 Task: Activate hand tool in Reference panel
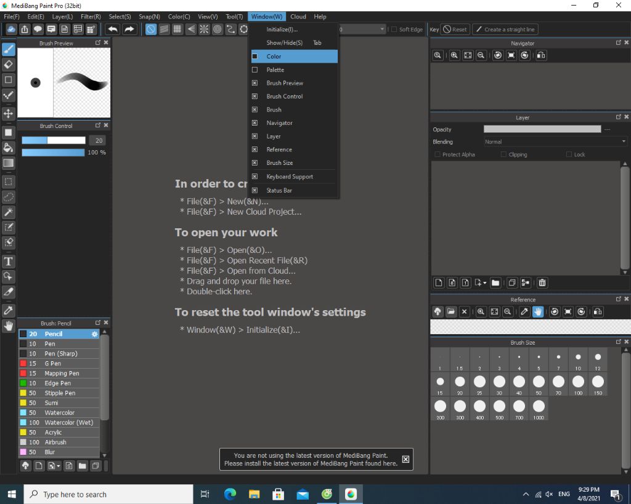[x=538, y=312]
